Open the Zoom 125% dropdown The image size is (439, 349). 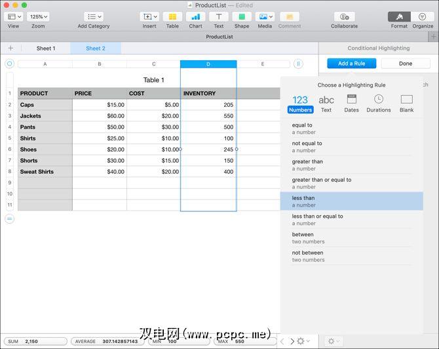tap(38, 17)
